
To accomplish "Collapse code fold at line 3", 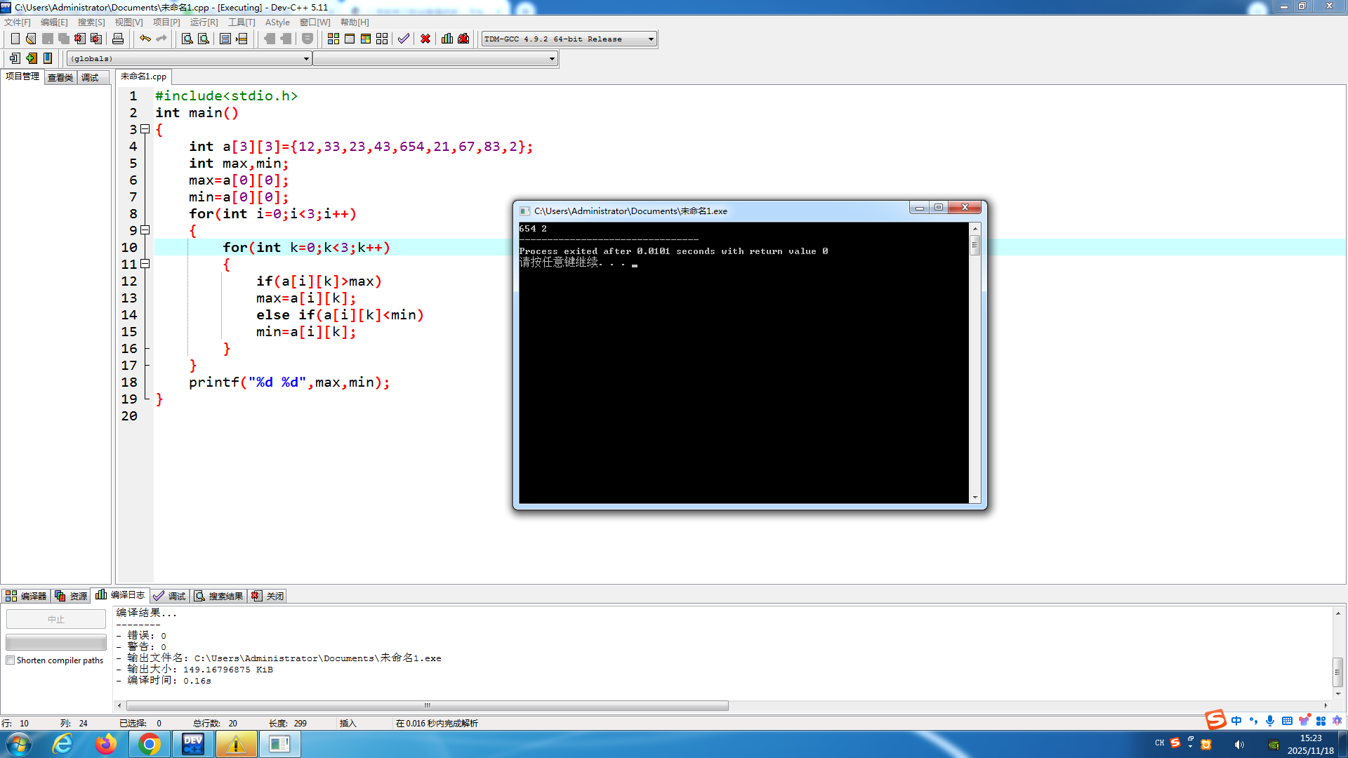I will [x=145, y=129].
